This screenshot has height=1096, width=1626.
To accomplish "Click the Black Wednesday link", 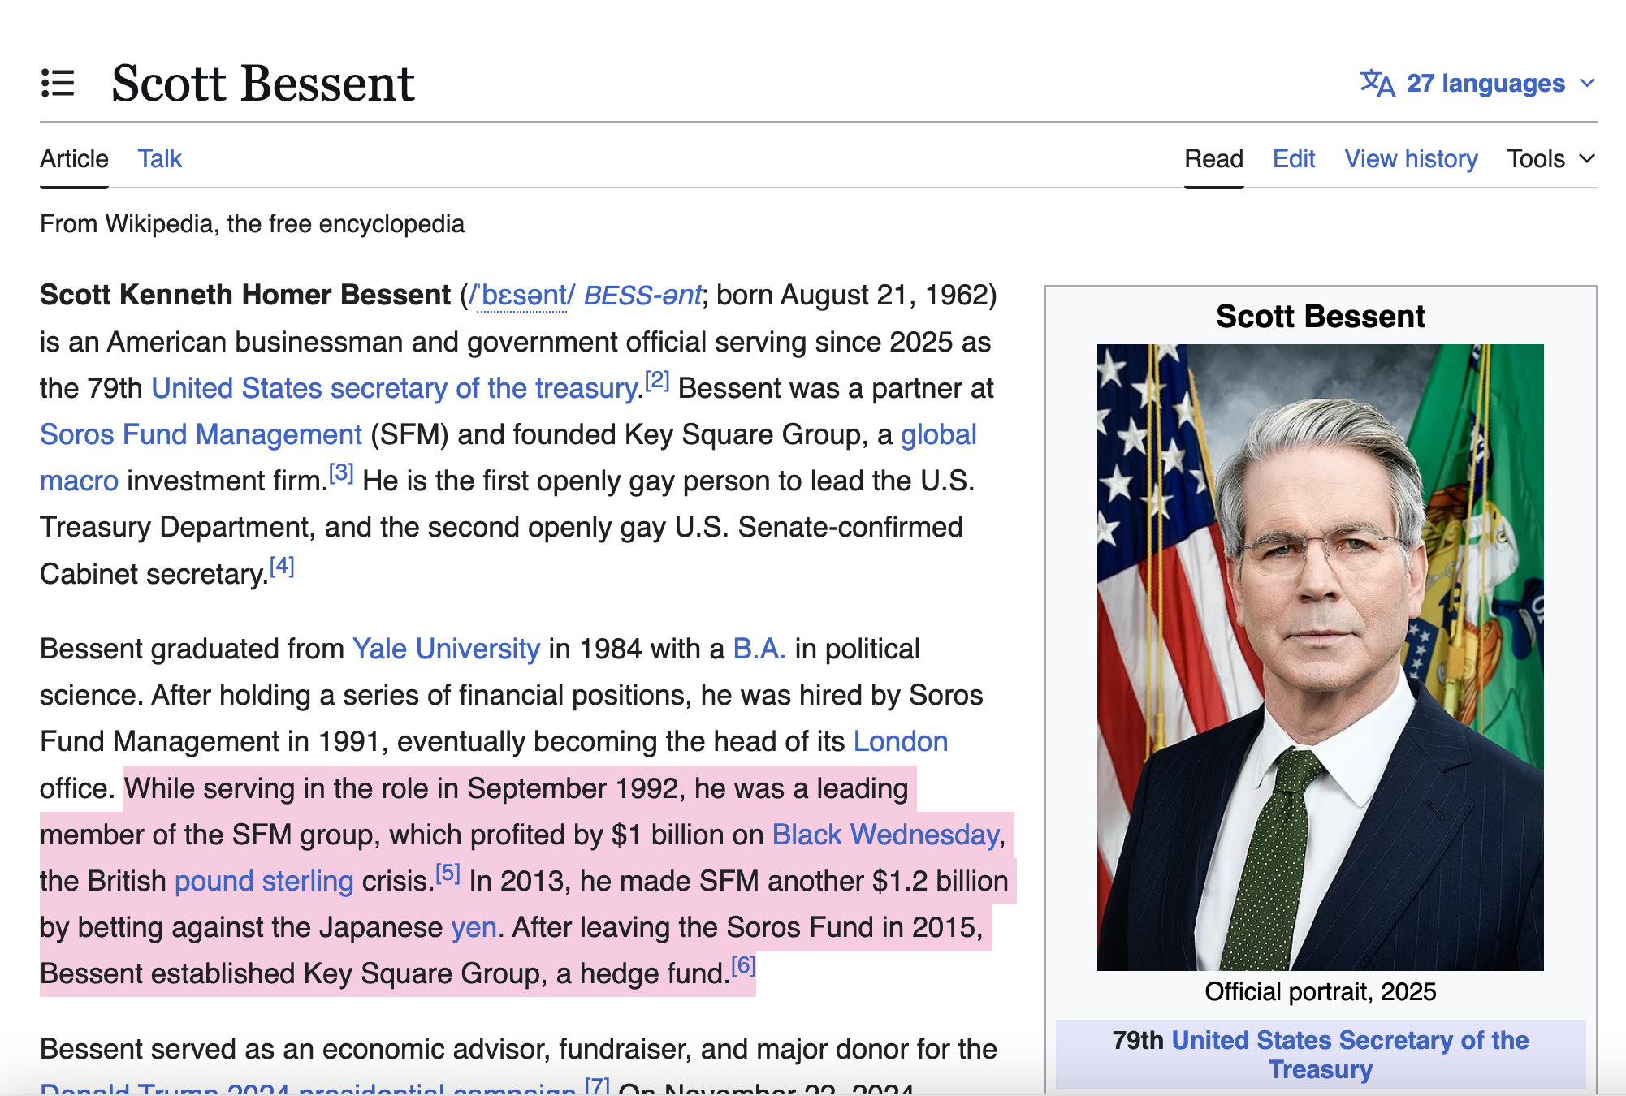I will coord(885,835).
